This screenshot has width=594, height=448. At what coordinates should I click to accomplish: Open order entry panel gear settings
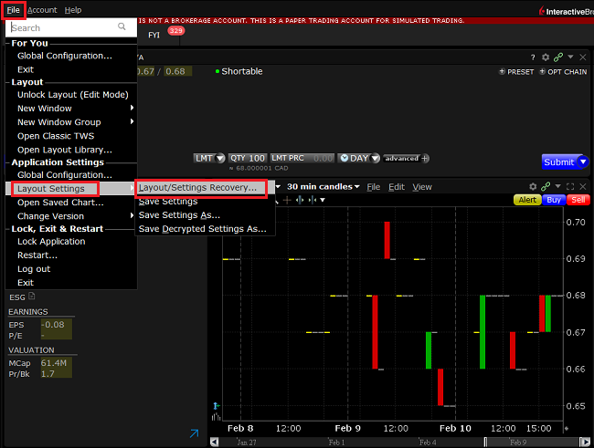[x=546, y=57]
